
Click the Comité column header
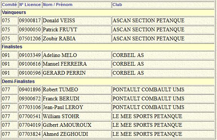click(9, 5)
